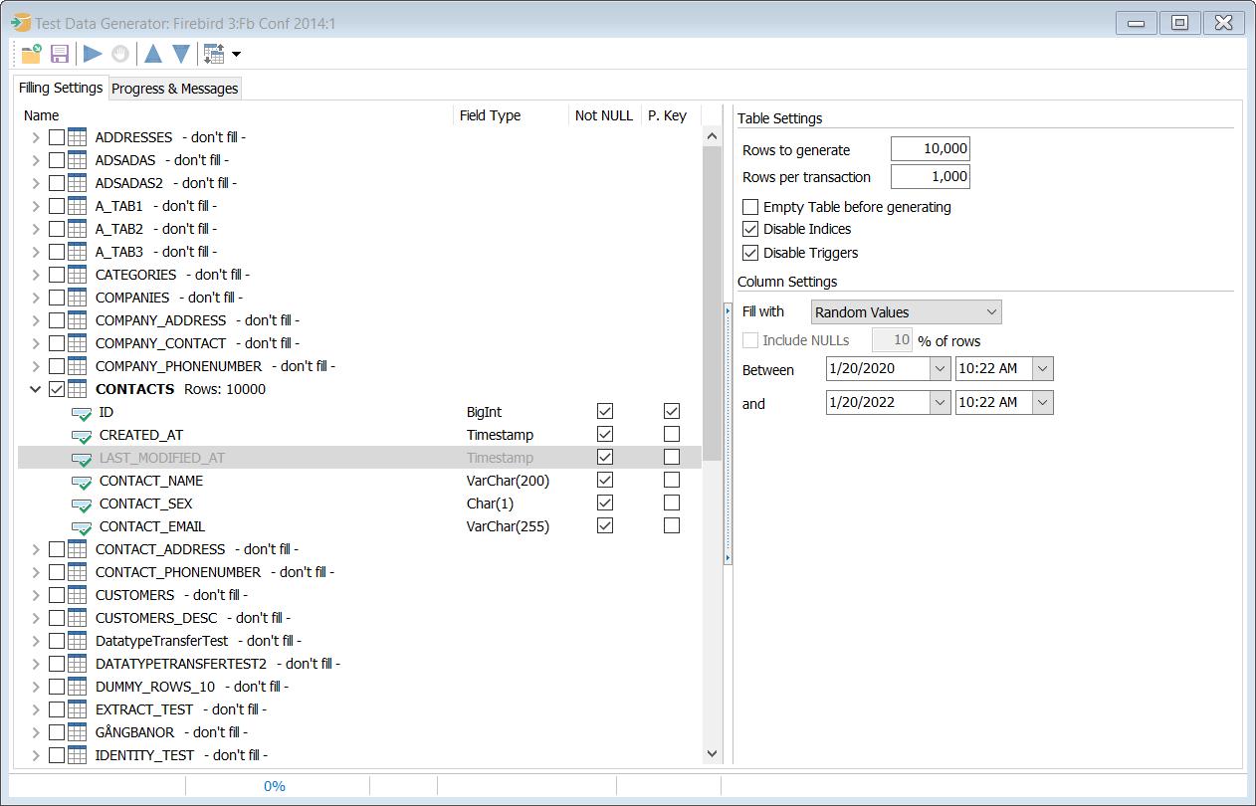Click the grey stop hand icon
The width and height of the screenshot is (1256, 806).
[x=120, y=54]
